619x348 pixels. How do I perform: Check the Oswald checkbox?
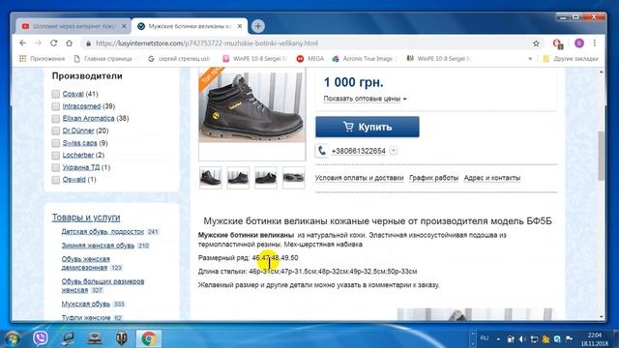coord(56,180)
